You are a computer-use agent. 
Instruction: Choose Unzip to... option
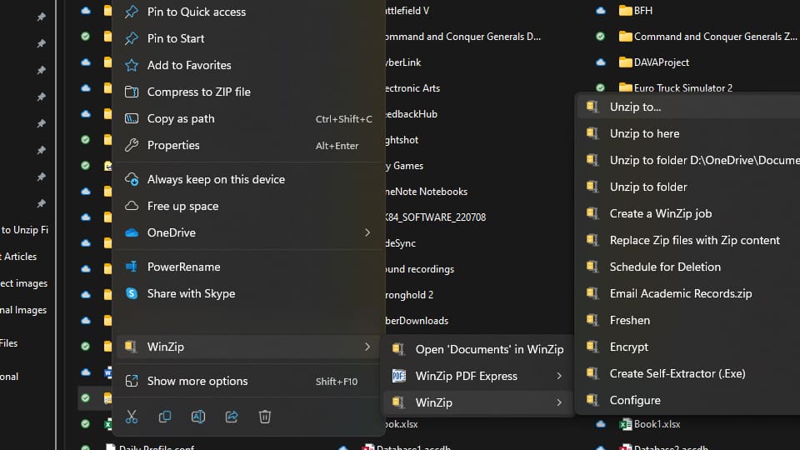pyautogui.click(x=689, y=107)
